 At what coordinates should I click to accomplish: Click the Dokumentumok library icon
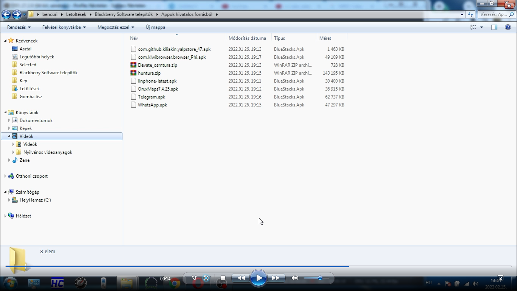pos(15,120)
